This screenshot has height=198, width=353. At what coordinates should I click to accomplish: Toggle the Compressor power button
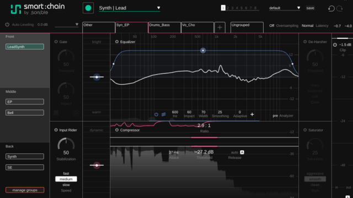tap(116, 130)
